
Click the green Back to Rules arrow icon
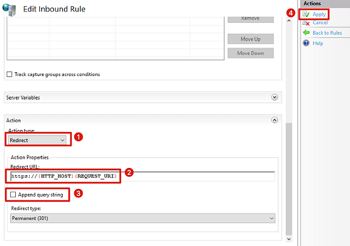(x=306, y=32)
